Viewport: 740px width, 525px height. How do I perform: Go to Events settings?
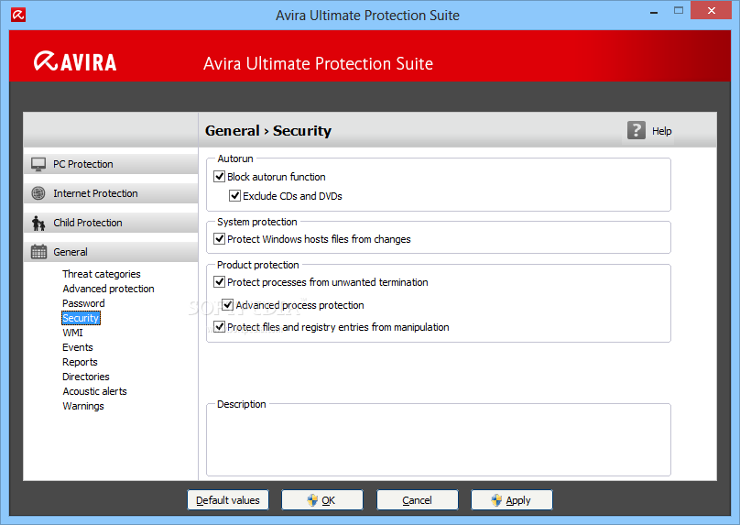tap(78, 347)
